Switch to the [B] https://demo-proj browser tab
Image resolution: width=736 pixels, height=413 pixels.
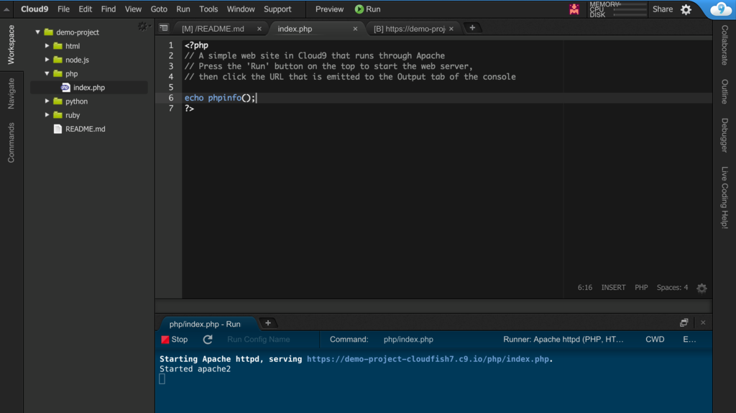(409, 29)
